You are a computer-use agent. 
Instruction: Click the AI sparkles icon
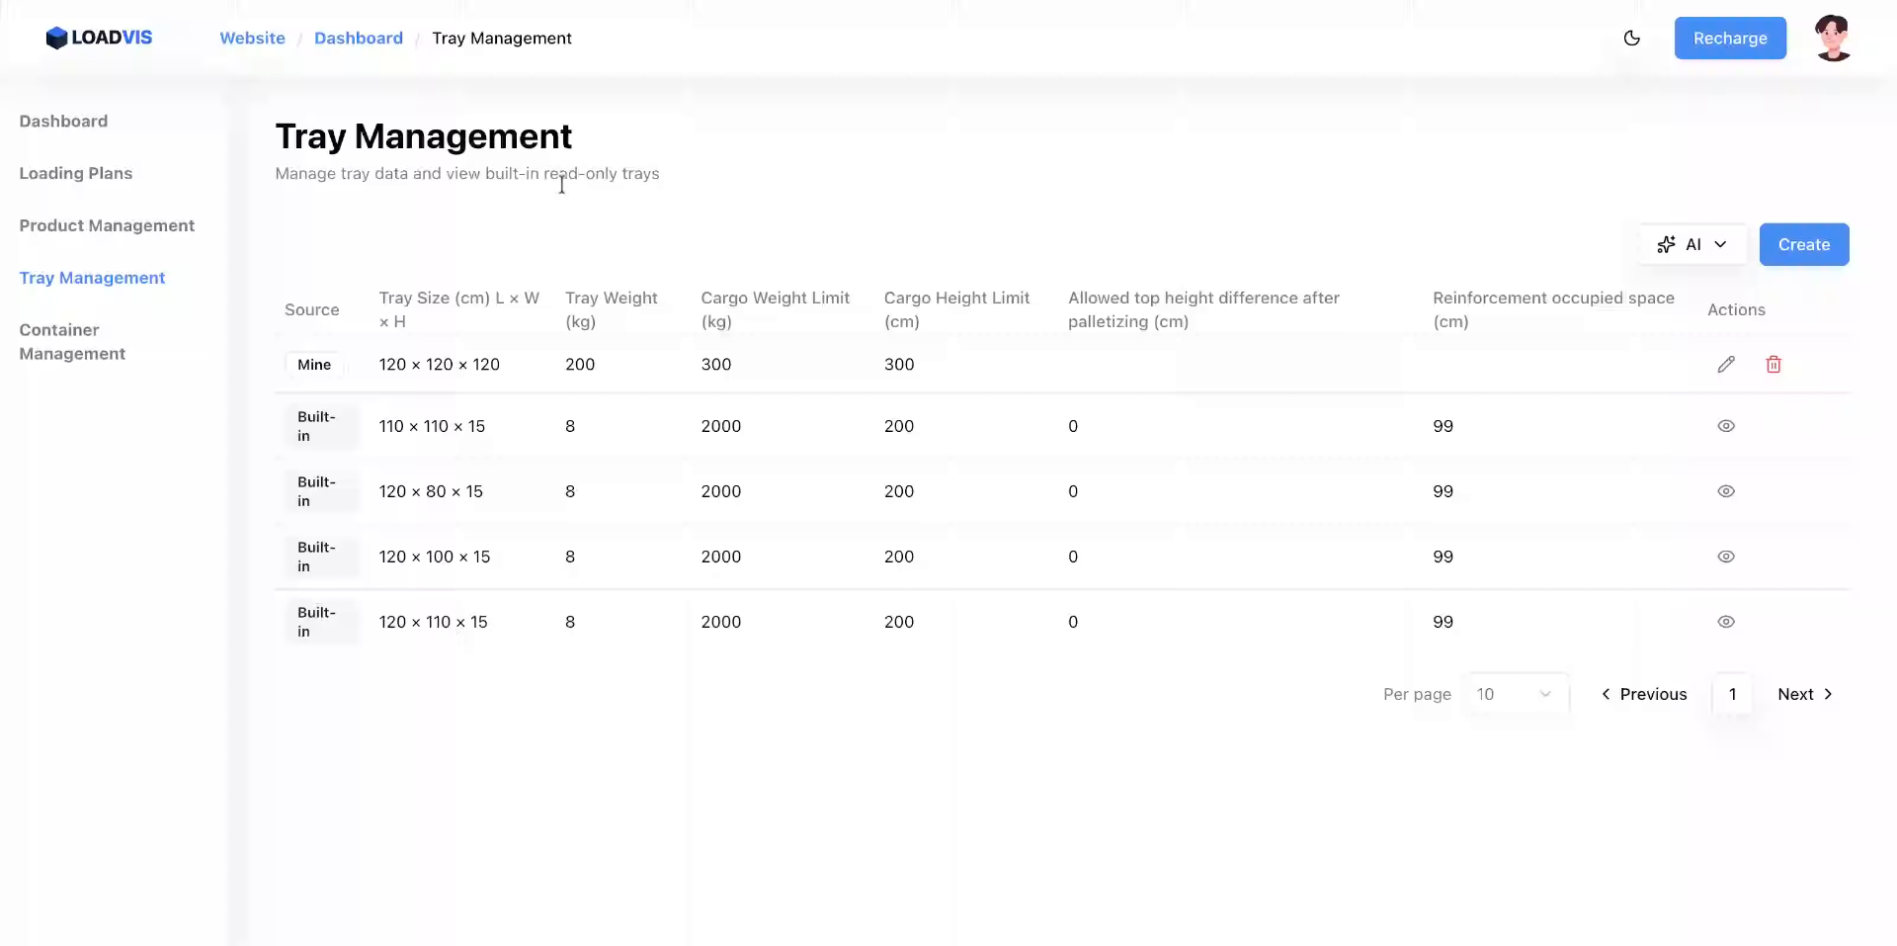(1667, 244)
